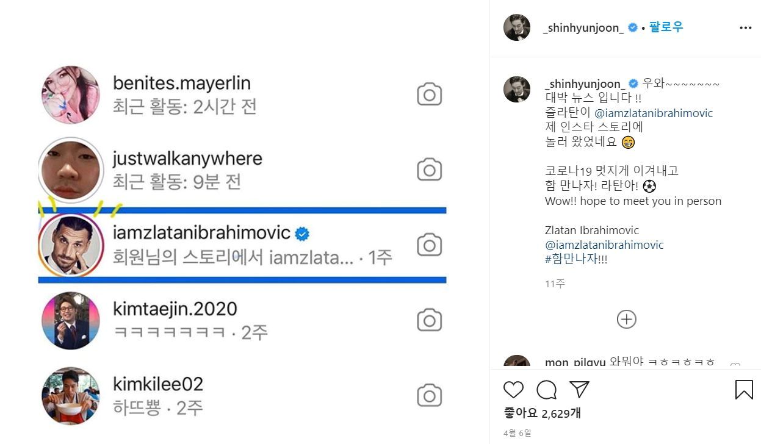Open the camera icon next to iamzlatanibrahimovic
This screenshot has height=444, width=761.
pos(429,243)
